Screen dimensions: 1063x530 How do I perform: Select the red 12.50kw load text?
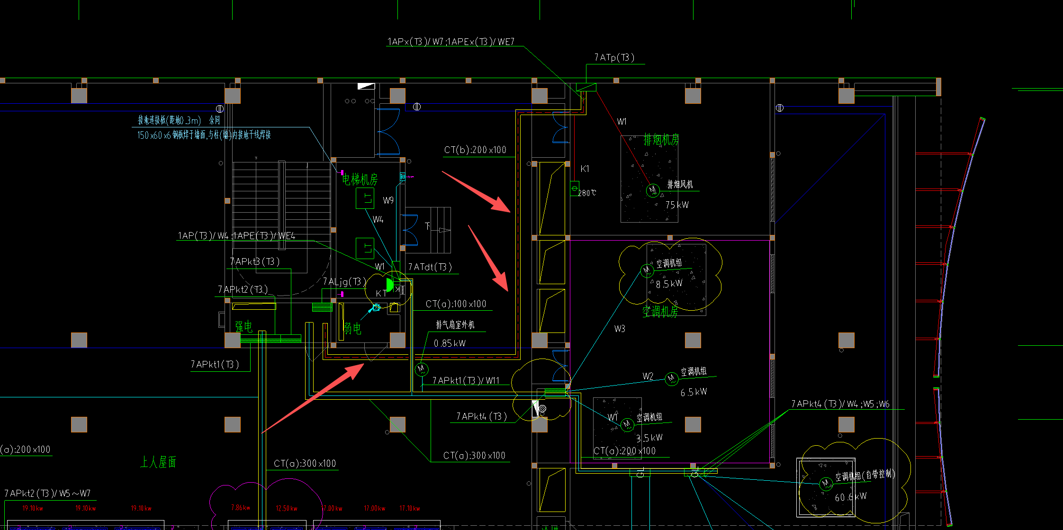click(286, 508)
